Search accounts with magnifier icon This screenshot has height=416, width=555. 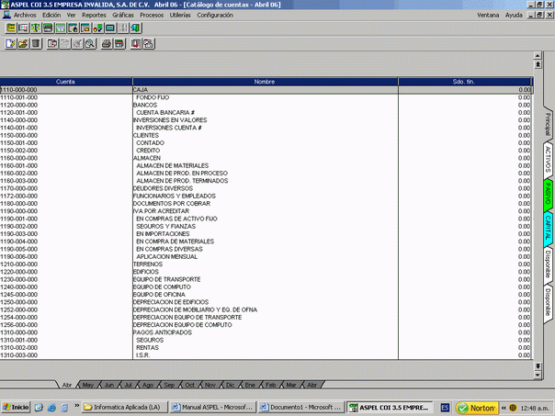[x=89, y=43]
